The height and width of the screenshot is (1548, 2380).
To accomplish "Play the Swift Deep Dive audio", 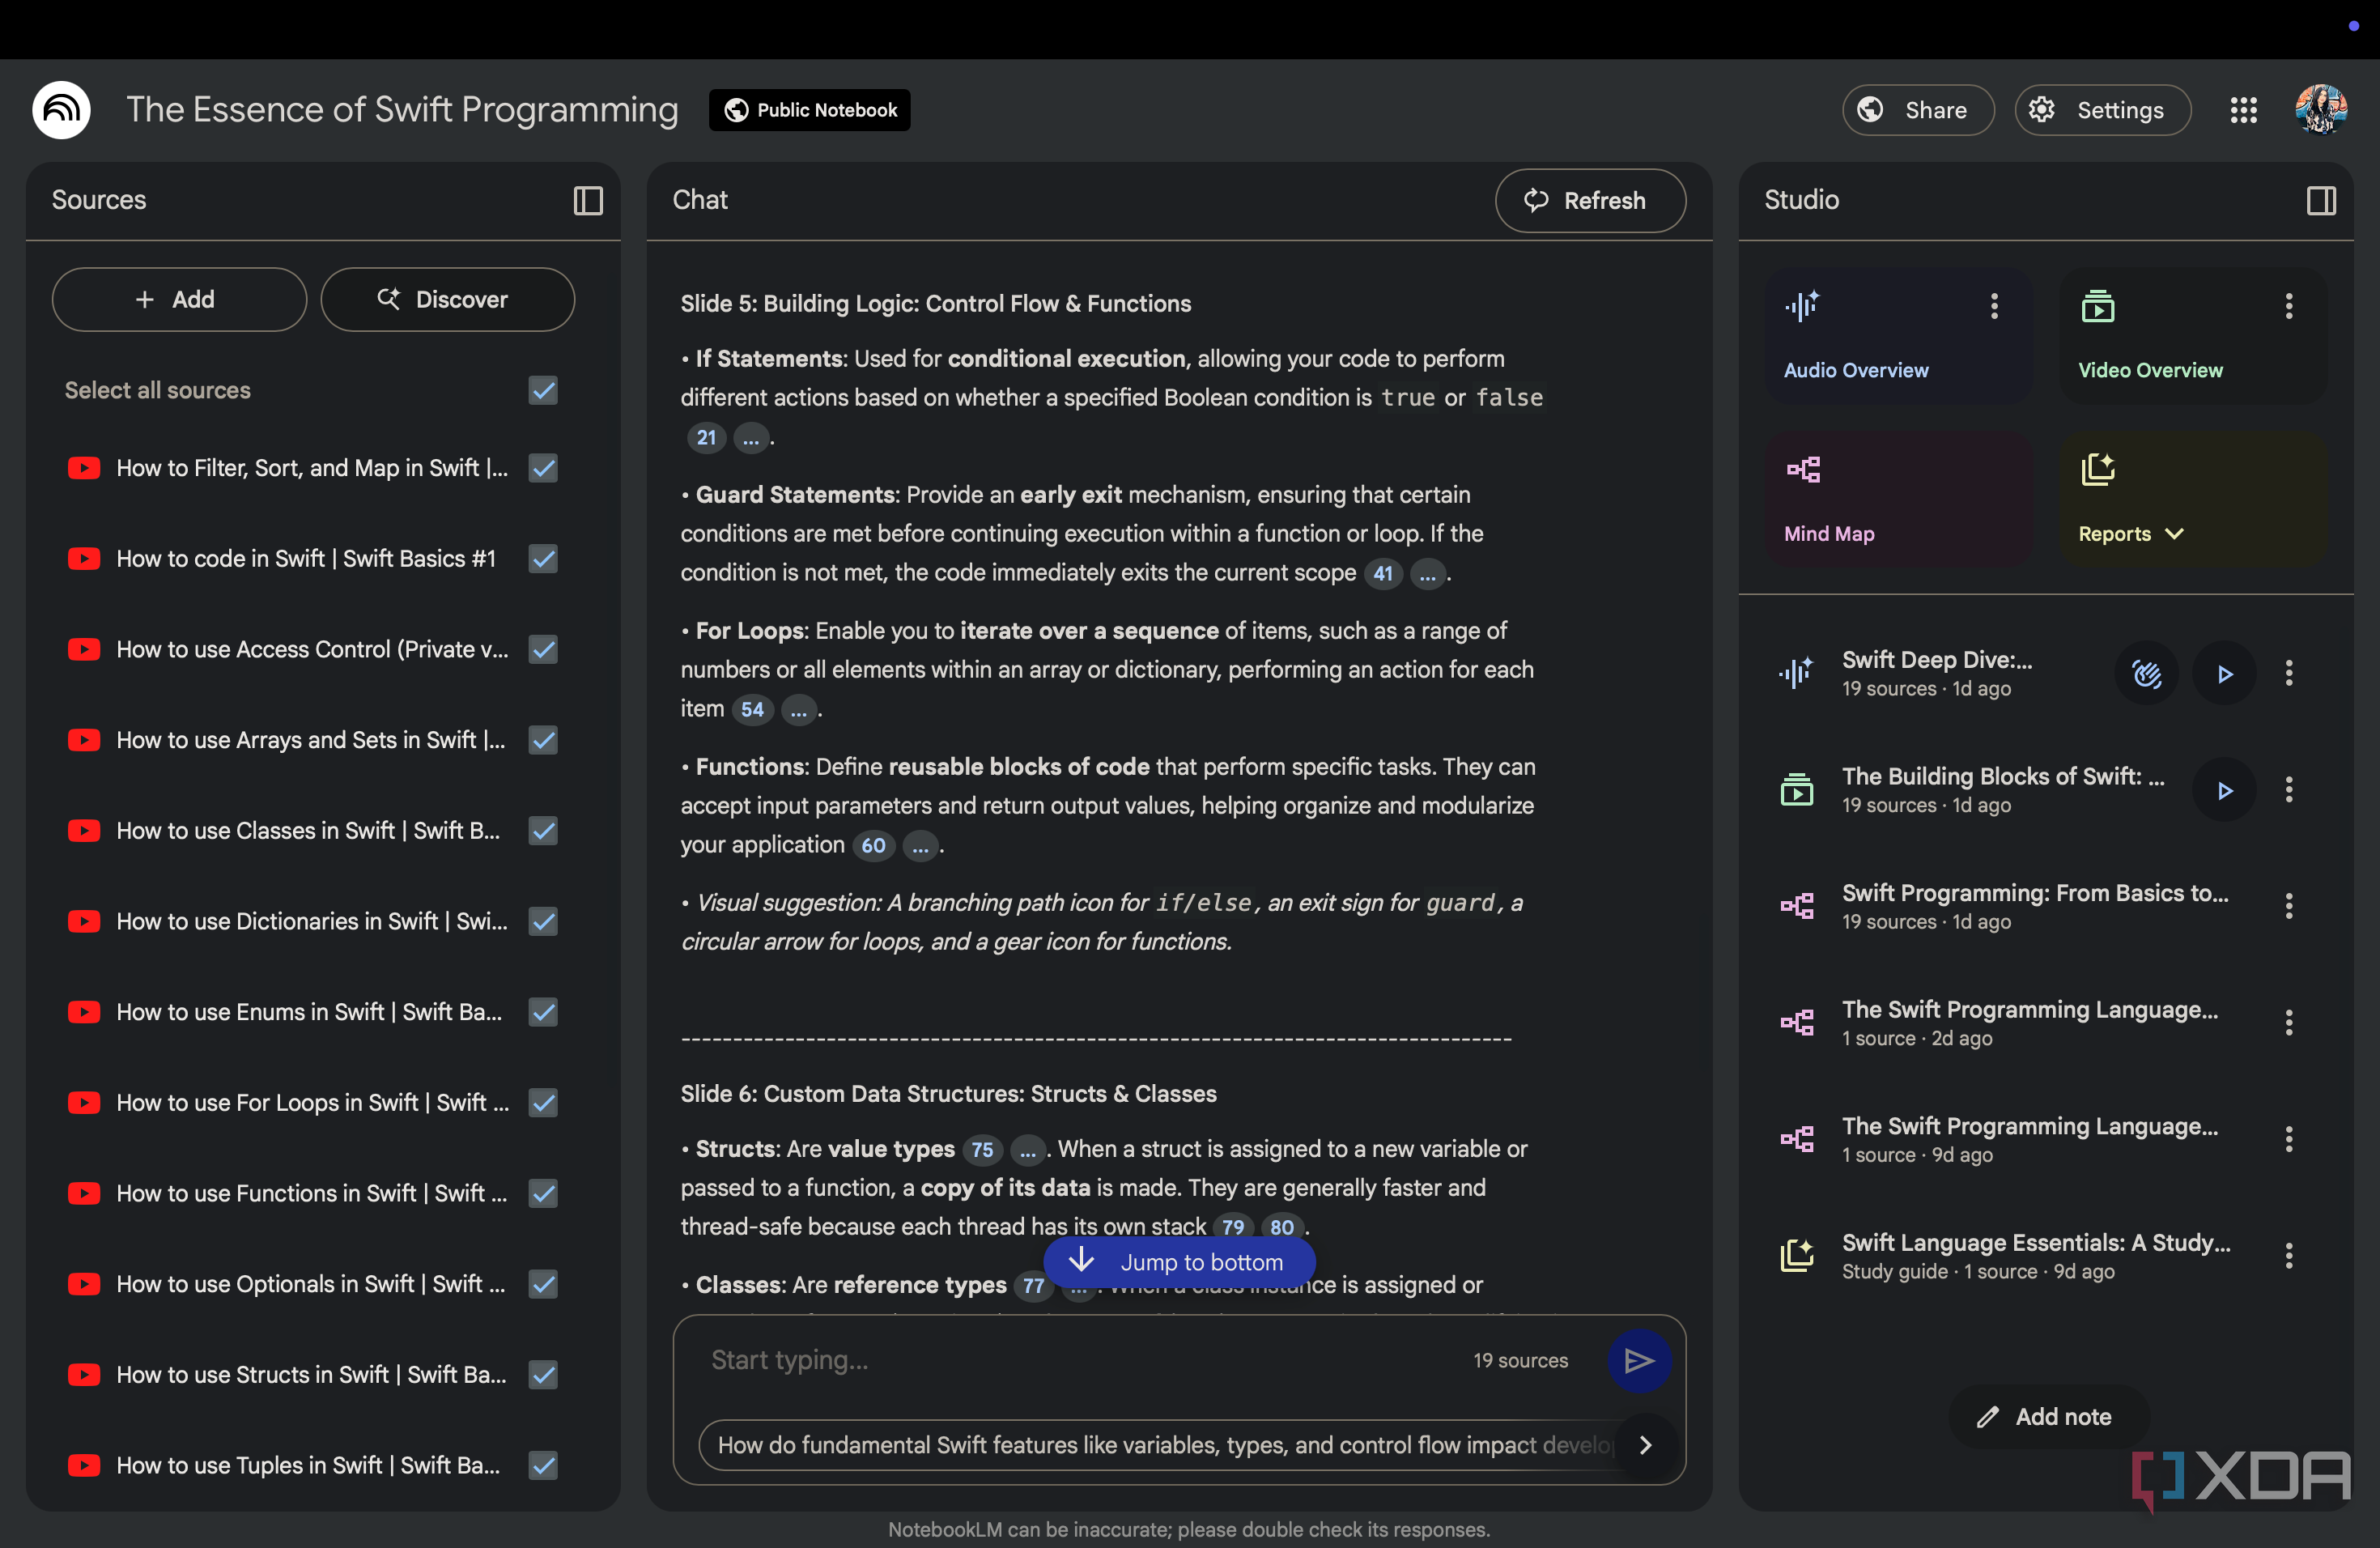I will coord(2224,673).
